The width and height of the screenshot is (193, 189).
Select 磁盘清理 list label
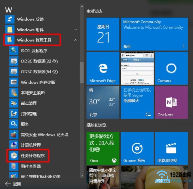[29, 103]
